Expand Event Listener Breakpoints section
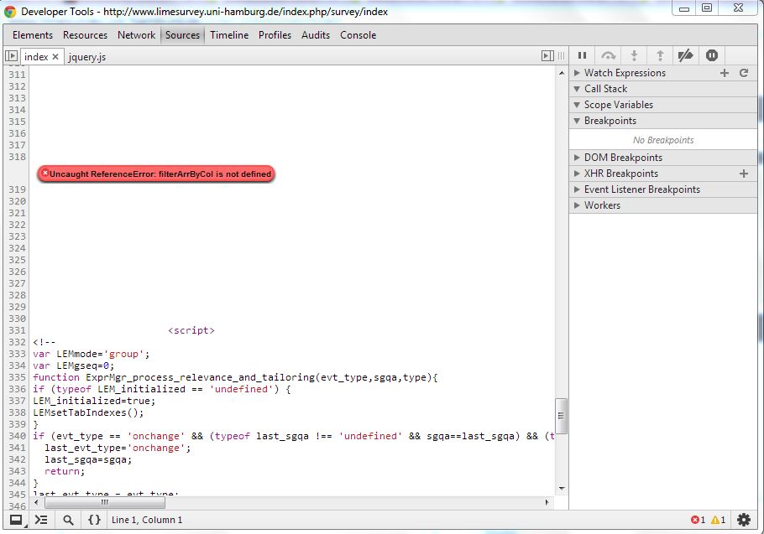This screenshot has height=534, width=764. tap(641, 189)
